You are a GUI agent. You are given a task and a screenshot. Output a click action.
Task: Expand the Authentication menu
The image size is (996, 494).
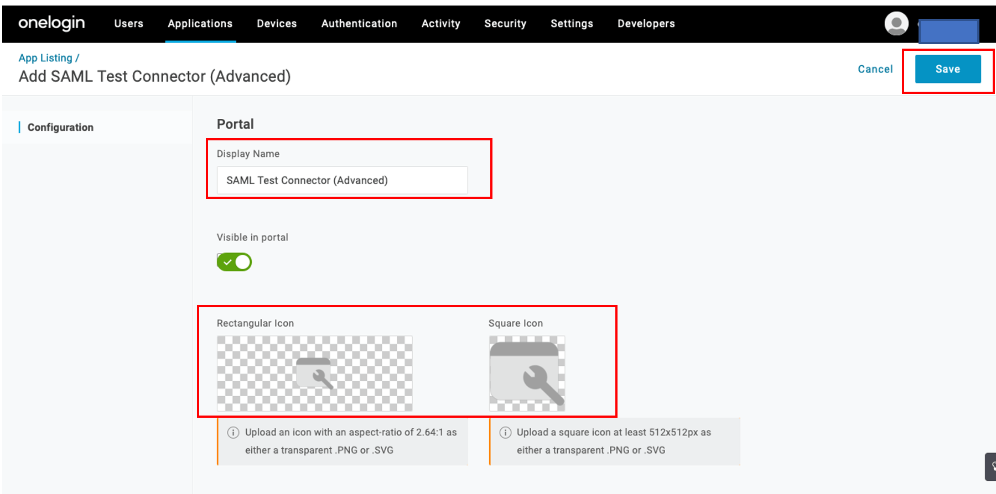[359, 24]
